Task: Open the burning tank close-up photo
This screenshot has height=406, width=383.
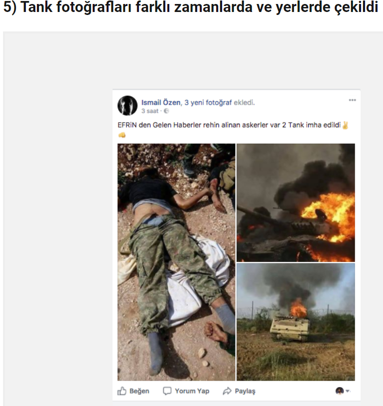Action: click(x=295, y=203)
